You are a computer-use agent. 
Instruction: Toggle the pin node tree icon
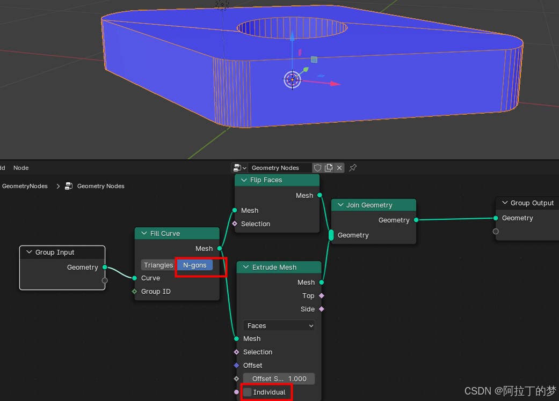[353, 168]
